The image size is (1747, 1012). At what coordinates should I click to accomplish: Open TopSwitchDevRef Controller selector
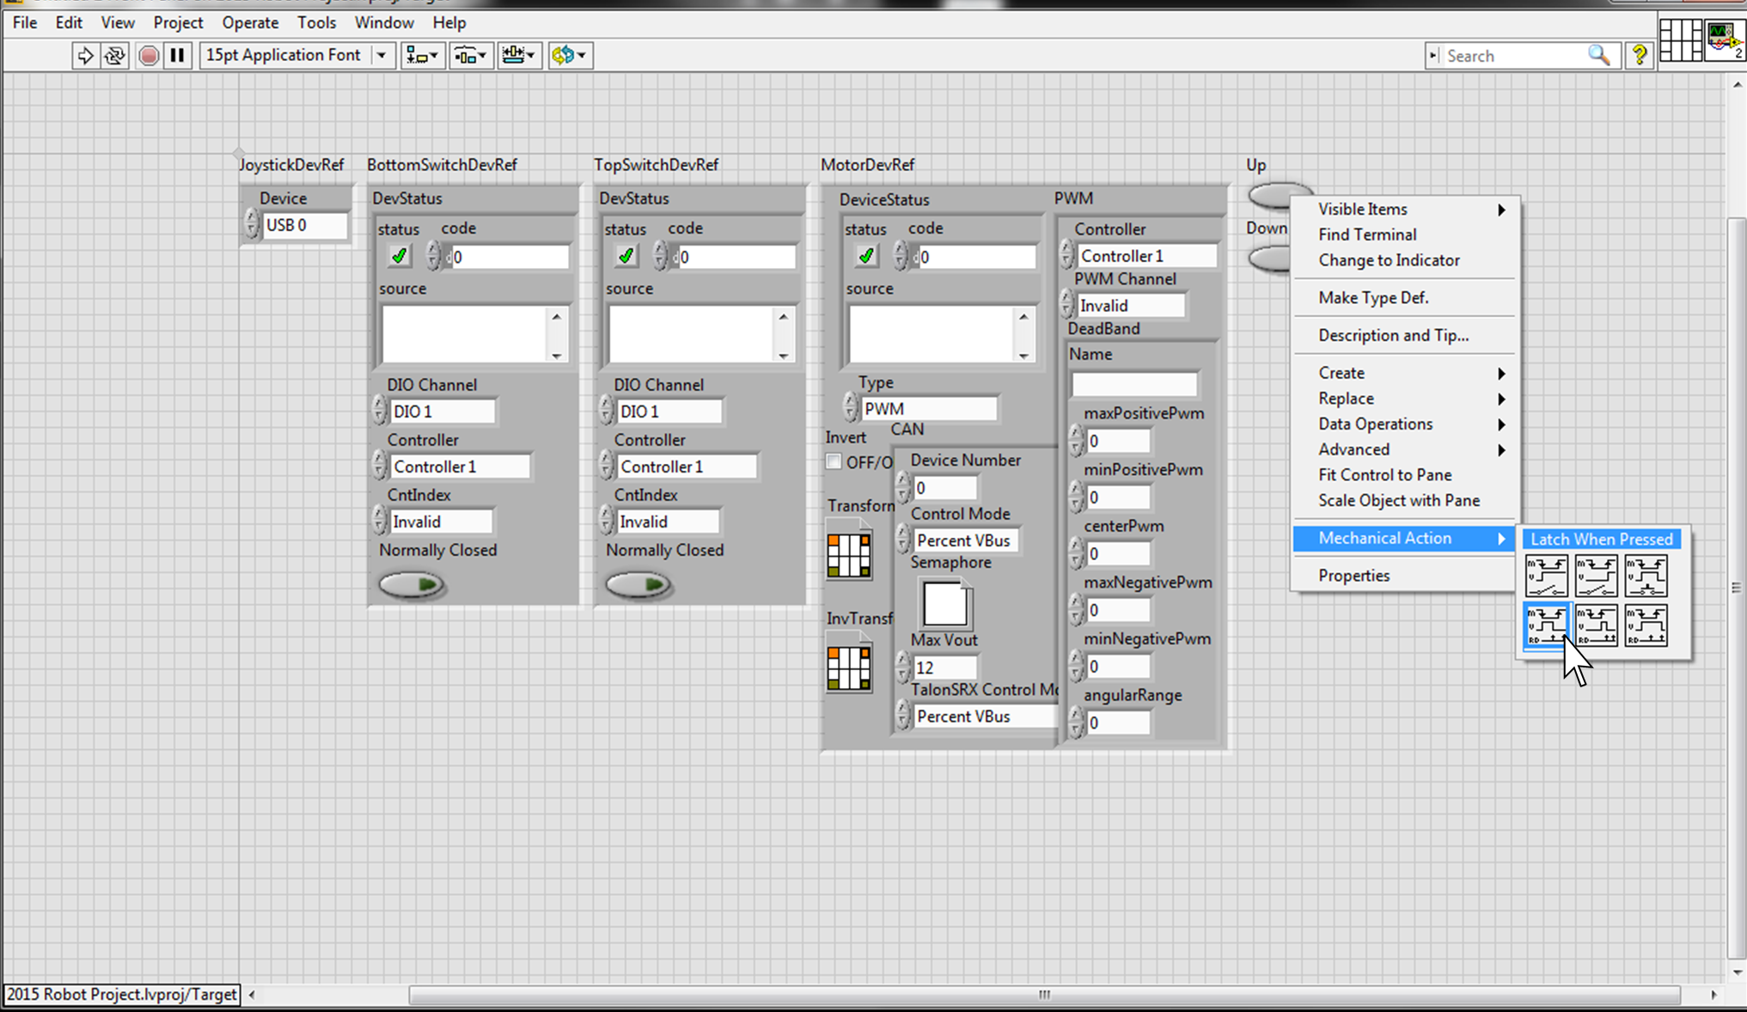(687, 466)
